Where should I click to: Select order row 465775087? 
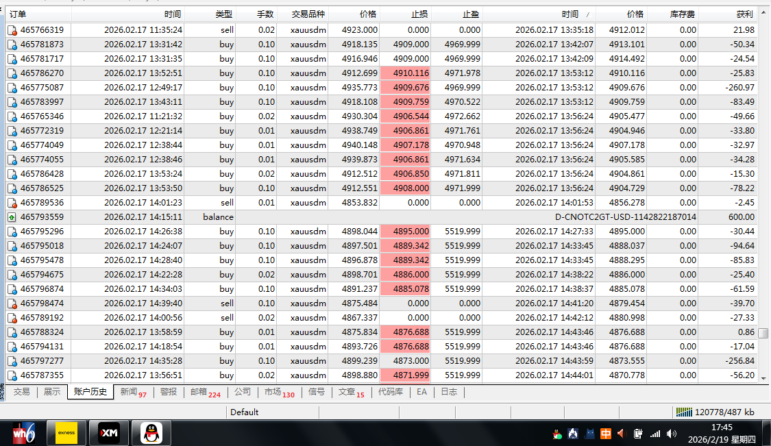(42, 88)
